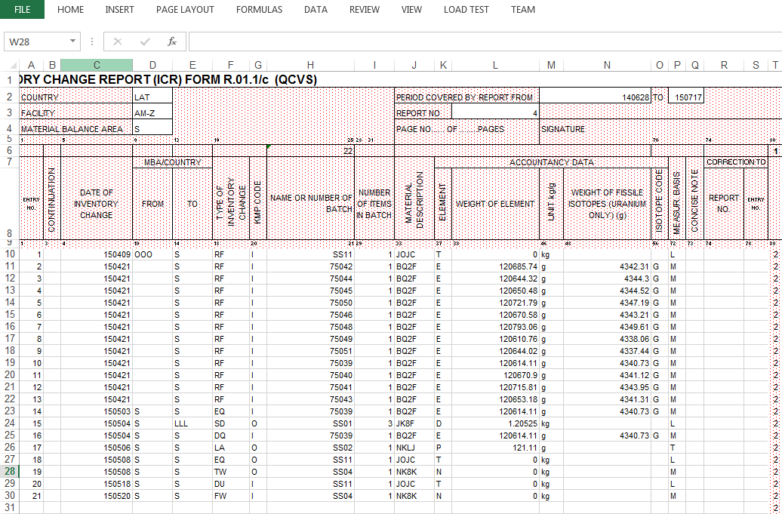
Task: Click the Select All corner triangle
Action: [12, 66]
